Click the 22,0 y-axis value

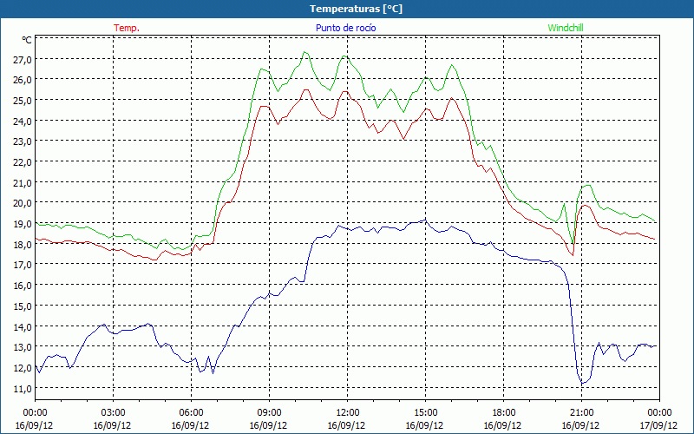tap(23, 162)
